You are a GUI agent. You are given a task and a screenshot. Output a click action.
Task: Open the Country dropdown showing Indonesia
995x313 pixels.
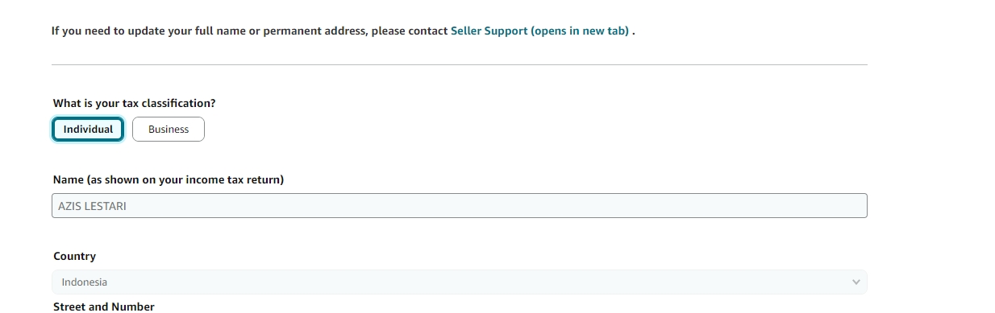click(x=460, y=282)
